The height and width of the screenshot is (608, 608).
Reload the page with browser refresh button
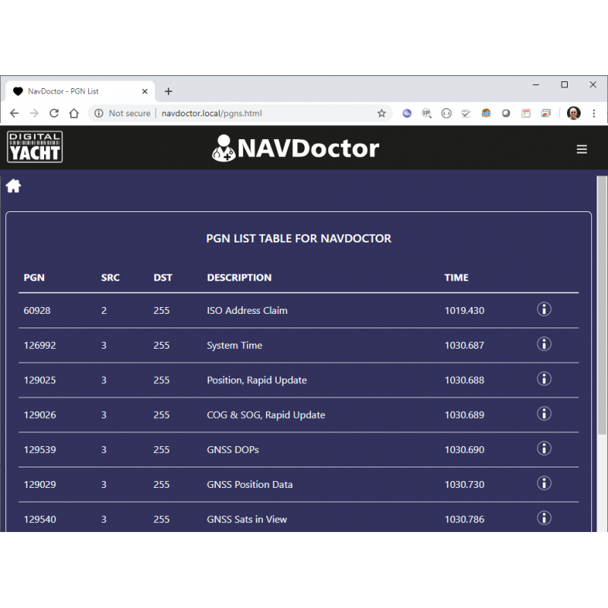[x=54, y=113]
